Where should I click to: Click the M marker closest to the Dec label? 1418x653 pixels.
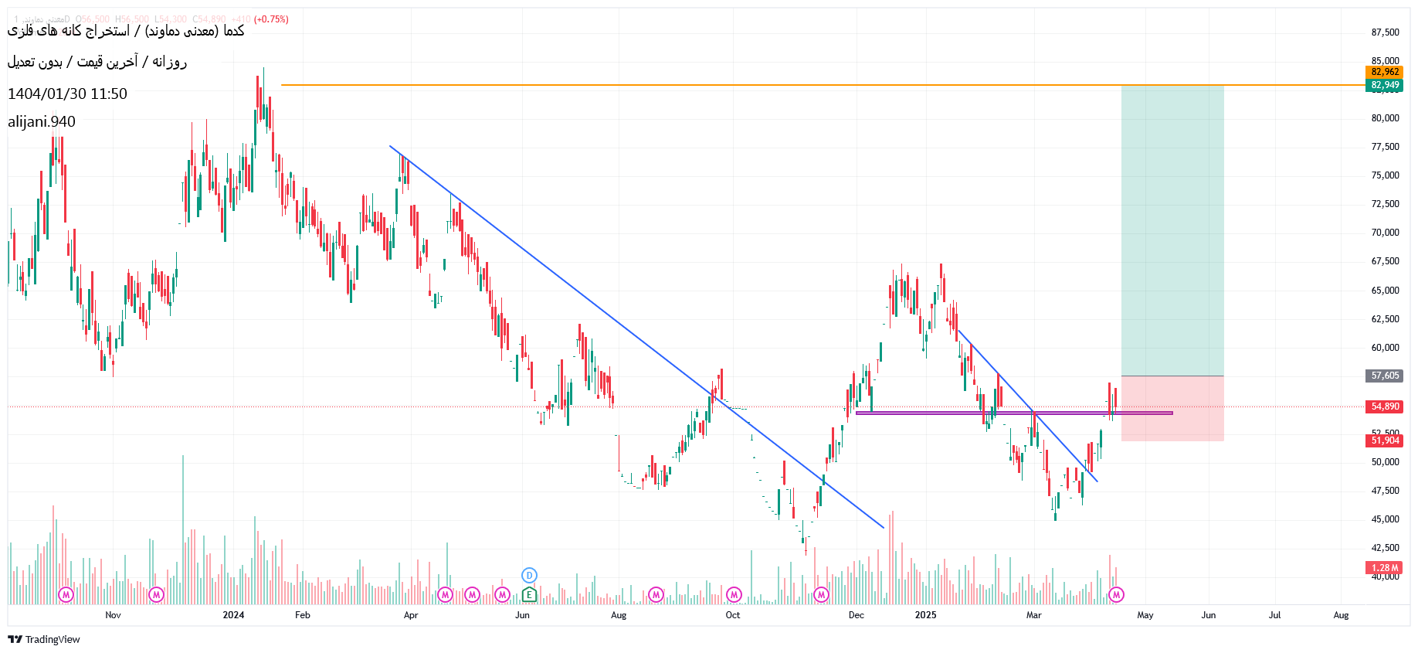pos(822,594)
